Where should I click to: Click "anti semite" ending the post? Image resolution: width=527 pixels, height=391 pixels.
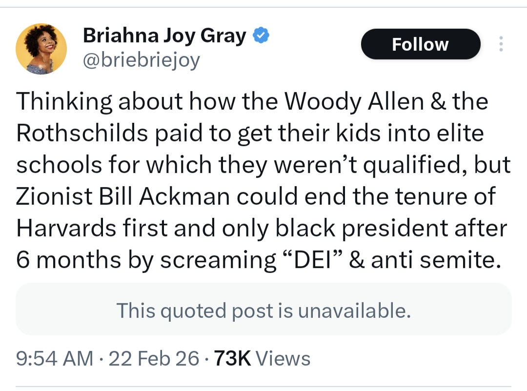436,260
